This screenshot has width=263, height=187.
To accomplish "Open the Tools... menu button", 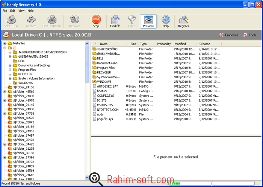I will (x=251, y=35).
